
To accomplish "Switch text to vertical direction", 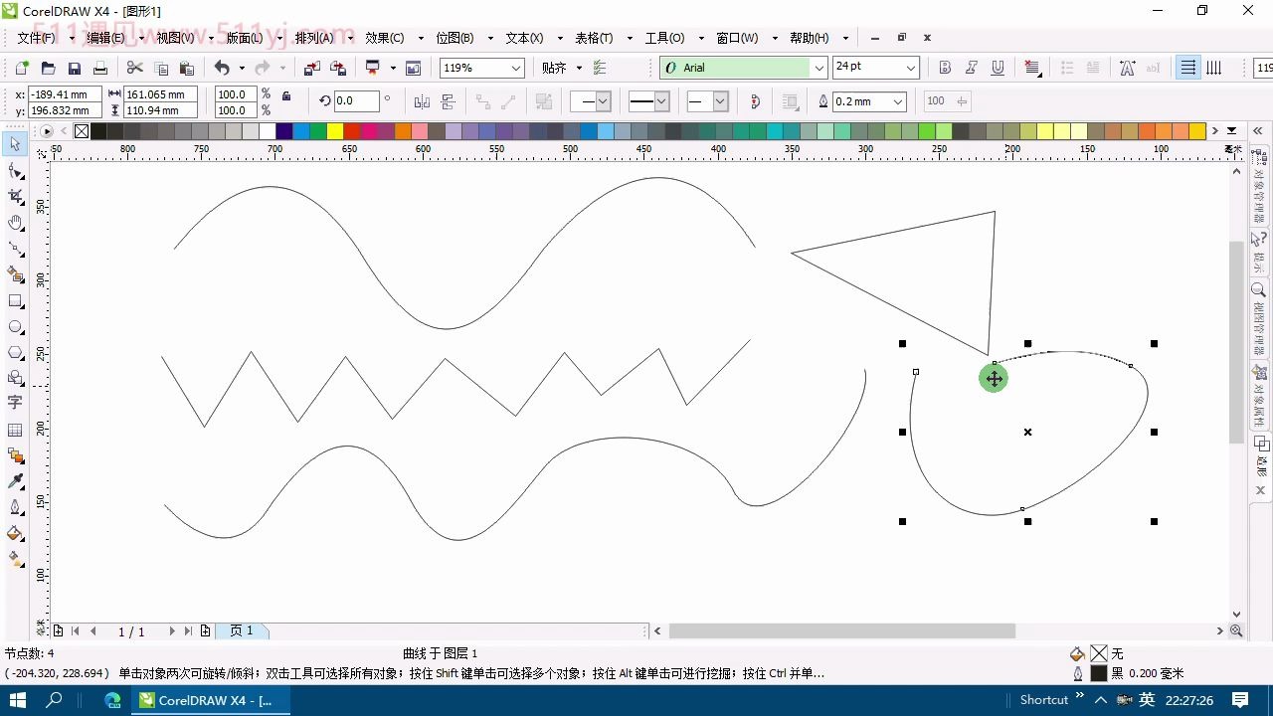I will (x=1213, y=68).
